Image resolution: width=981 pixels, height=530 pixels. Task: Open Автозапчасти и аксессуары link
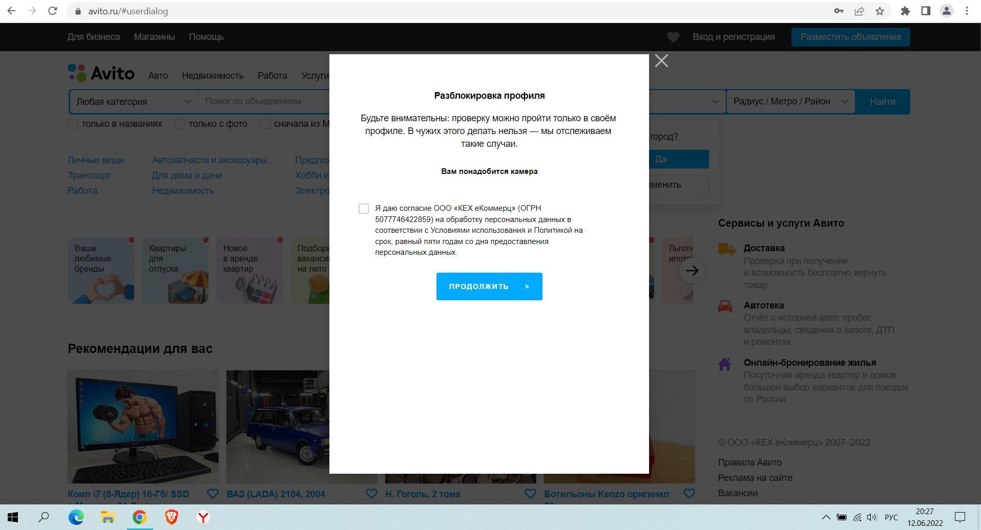click(210, 160)
